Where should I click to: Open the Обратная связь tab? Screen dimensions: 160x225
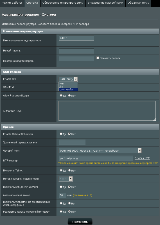[138, 3]
